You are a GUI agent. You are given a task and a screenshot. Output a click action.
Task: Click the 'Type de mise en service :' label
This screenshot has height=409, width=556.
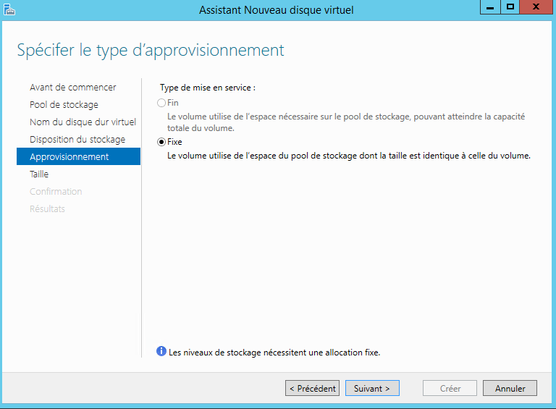click(x=208, y=88)
